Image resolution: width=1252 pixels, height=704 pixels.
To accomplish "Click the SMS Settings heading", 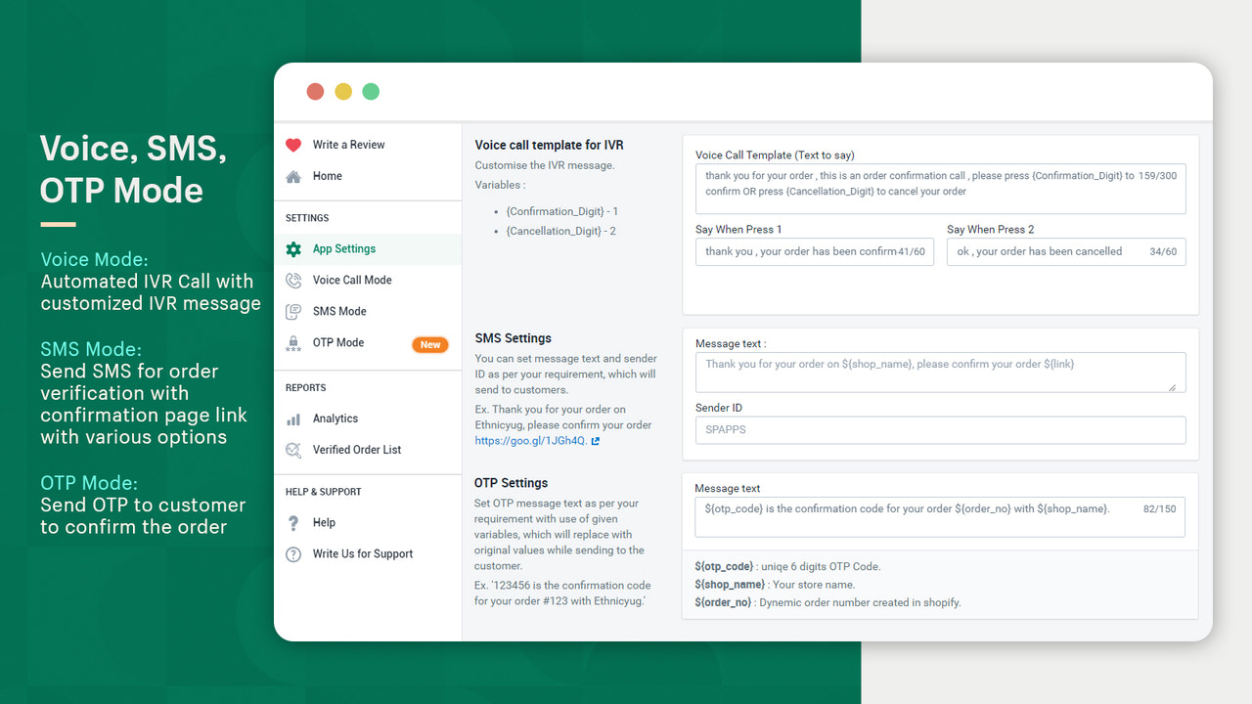I will pos(514,339).
